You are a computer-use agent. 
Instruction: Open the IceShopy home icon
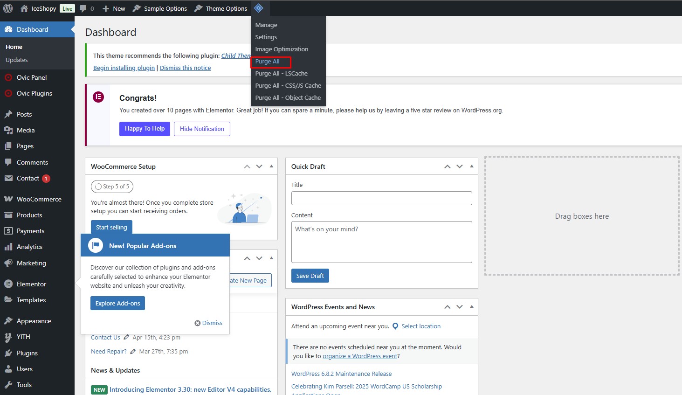pos(24,8)
